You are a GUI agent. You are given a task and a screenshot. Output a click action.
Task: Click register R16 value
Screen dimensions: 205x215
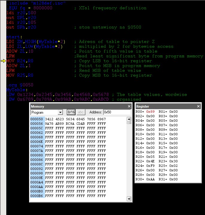[x=150, y=148]
